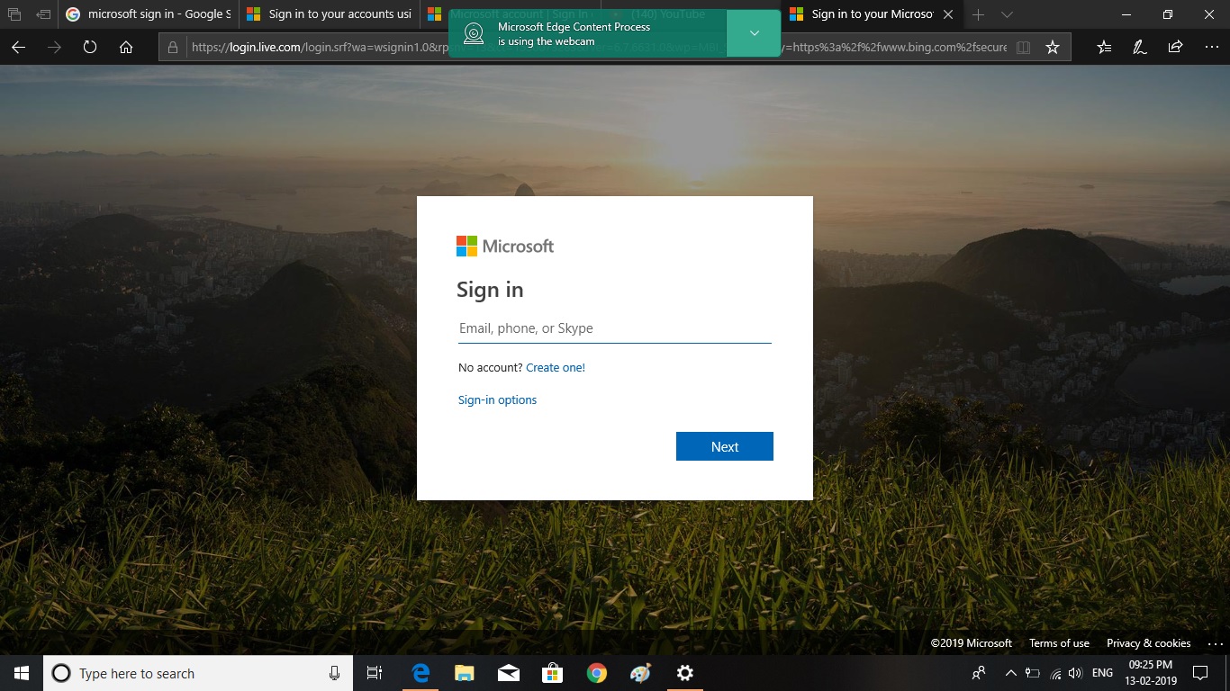The height and width of the screenshot is (691, 1230).
Task: Open the Windows Start menu
Action: pos(22,673)
